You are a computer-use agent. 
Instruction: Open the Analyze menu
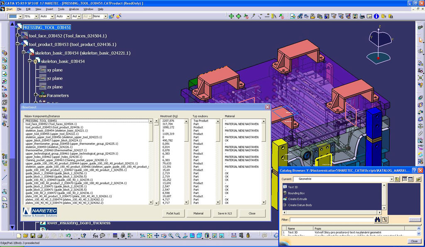(x=74, y=9)
